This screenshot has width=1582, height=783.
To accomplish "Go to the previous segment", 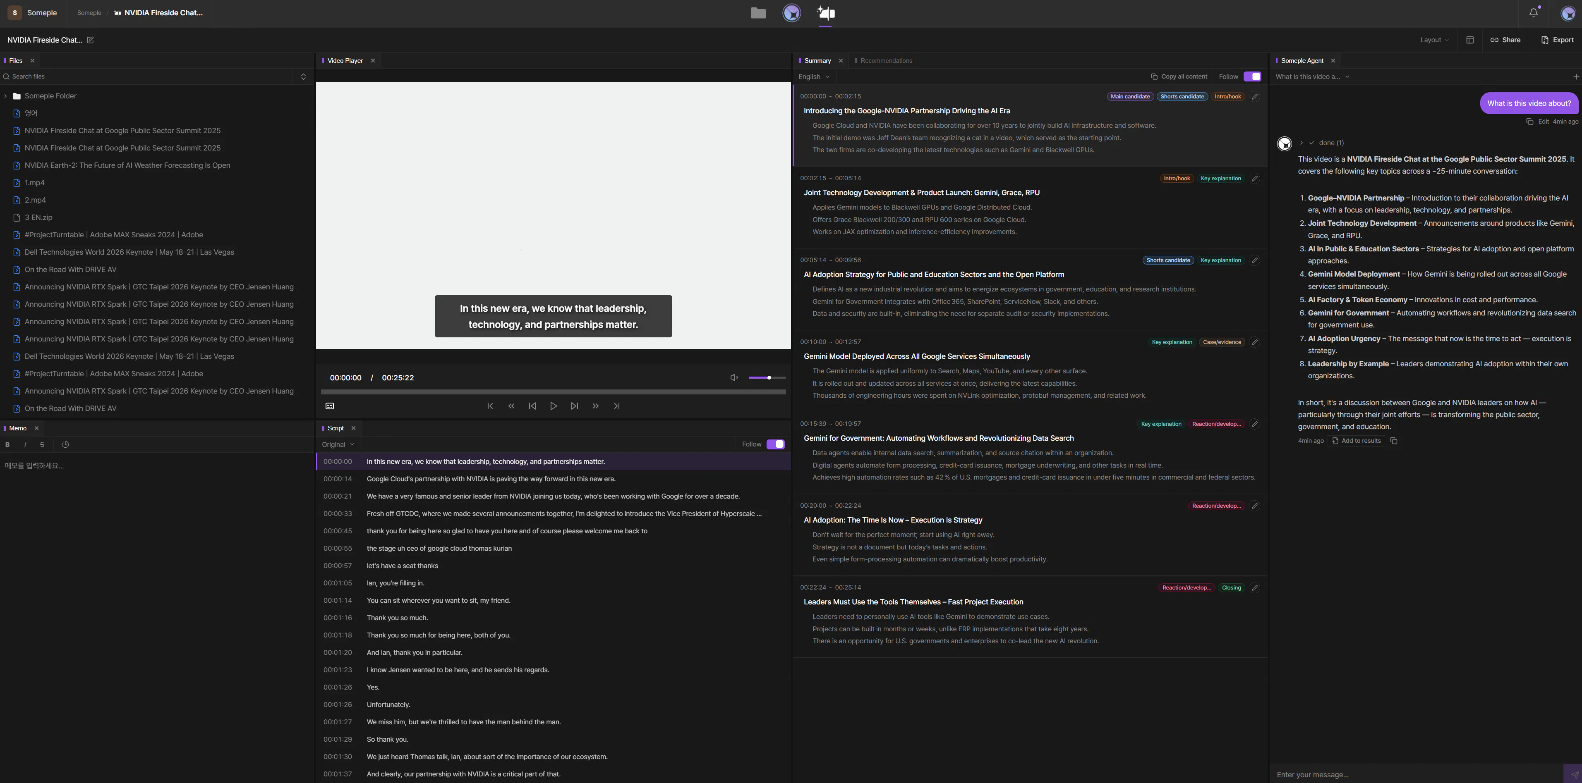I will pos(532,406).
